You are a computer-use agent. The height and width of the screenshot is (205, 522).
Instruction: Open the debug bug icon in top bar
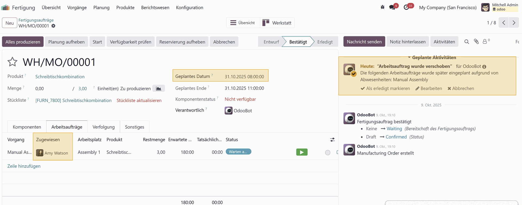click(383, 7)
